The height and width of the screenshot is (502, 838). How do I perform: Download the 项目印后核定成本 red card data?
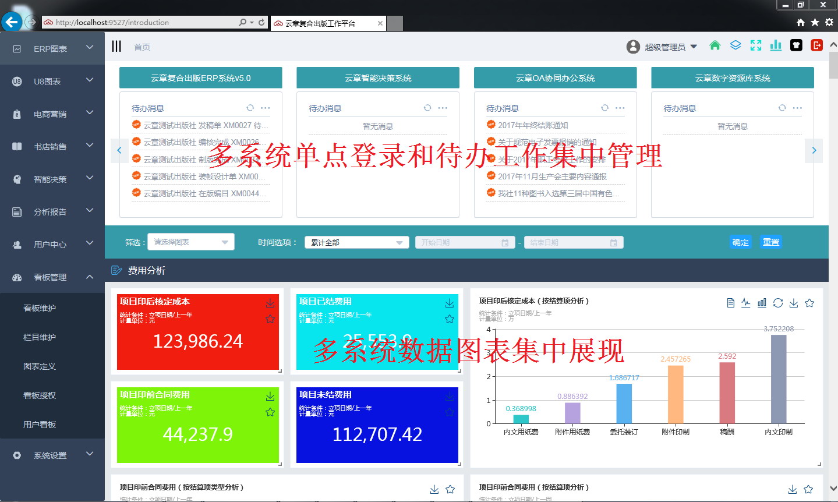pyautogui.click(x=270, y=303)
